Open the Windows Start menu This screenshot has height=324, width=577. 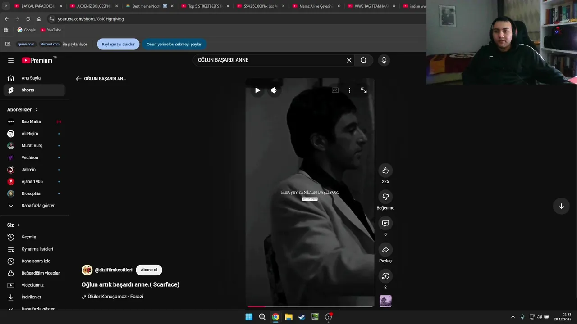pos(249,317)
